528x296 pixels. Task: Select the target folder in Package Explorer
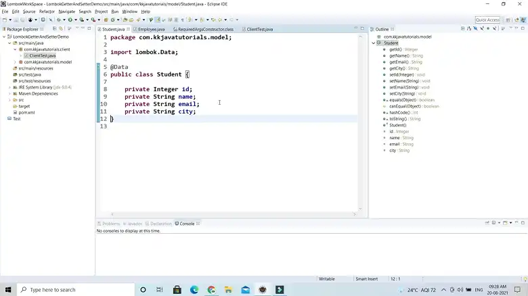click(24, 106)
